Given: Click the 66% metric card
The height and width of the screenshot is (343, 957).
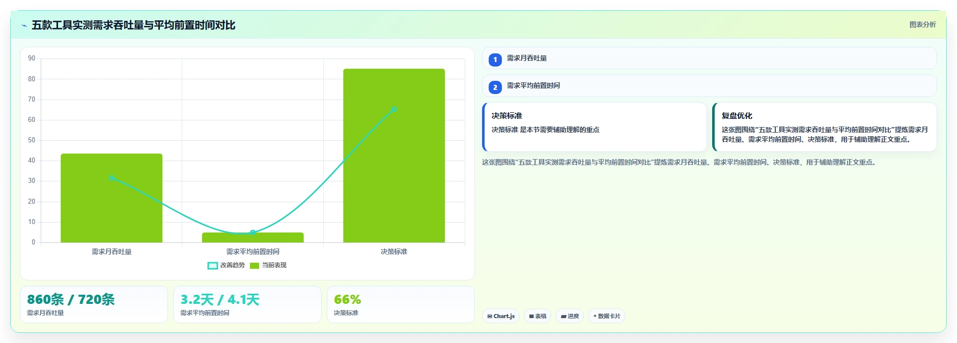Looking at the screenshot, I should [x=401, y=304].
